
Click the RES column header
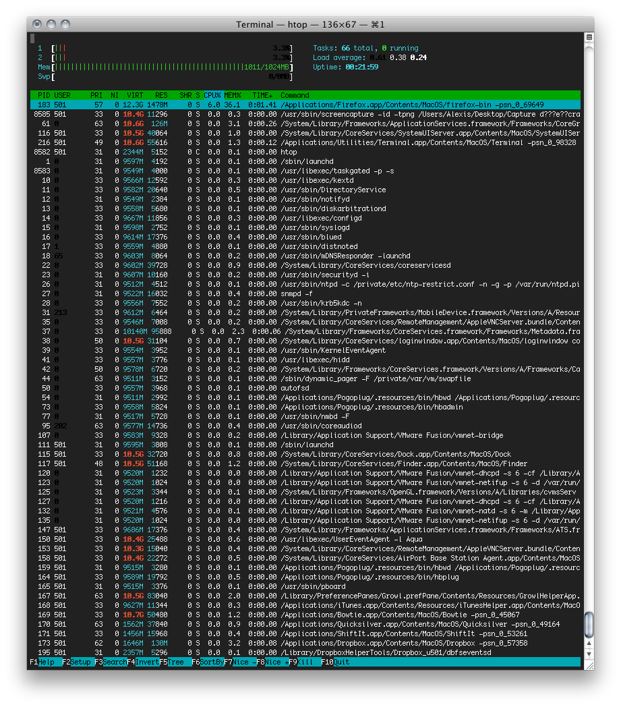[x=161, y=95]
